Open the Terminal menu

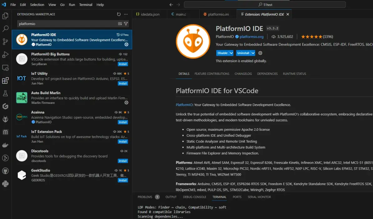pyautogui.click(x=86, y=4)
